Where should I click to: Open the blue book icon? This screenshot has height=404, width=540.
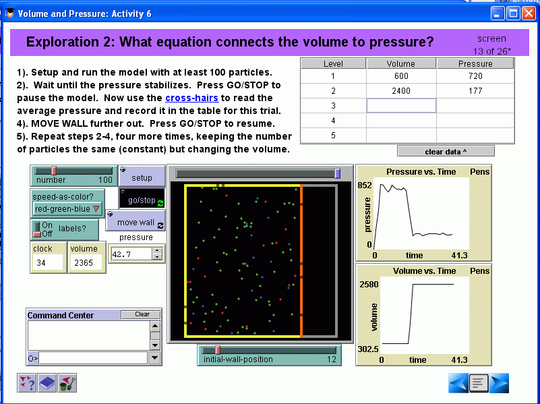pos(47,384)
